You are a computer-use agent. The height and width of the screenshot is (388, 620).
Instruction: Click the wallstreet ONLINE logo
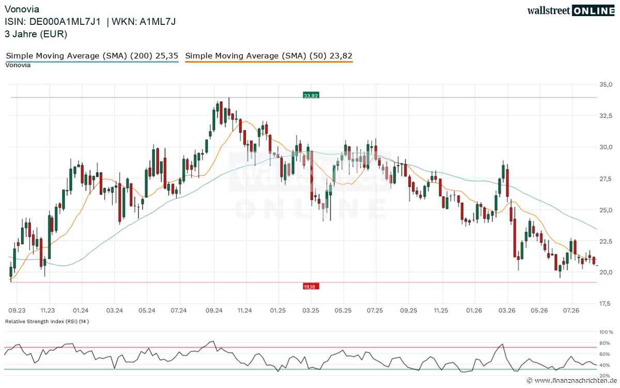571,10
